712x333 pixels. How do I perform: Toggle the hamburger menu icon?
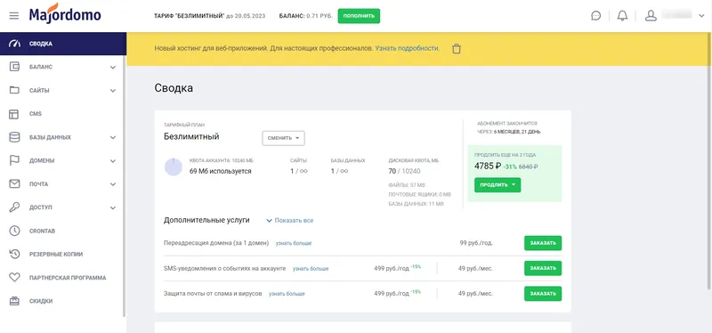14,16
